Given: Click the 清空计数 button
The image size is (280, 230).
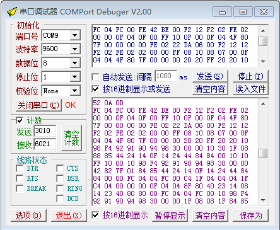Looking at the screenshot, I should 71,138.
